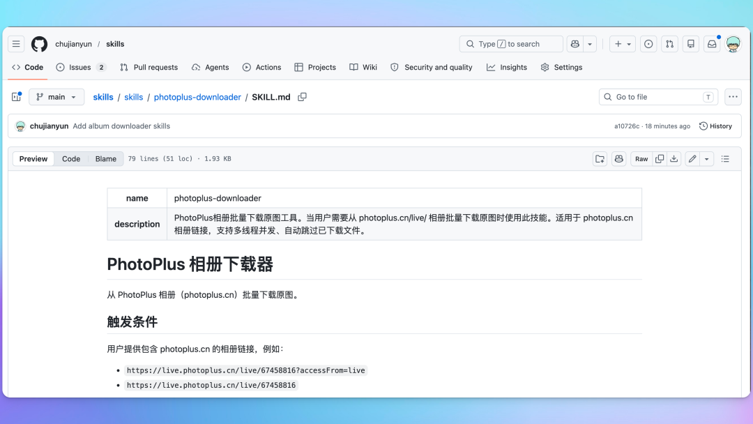Switch to the Wiki tab
Image resolution: width=753 pixels, height=424 pixels.
(x=363, y=67)
